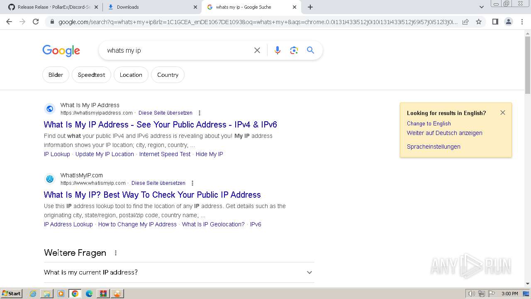Screen dimensions: 531x299
Task: Click the browser address bar URL
Action: click(258, 22)
